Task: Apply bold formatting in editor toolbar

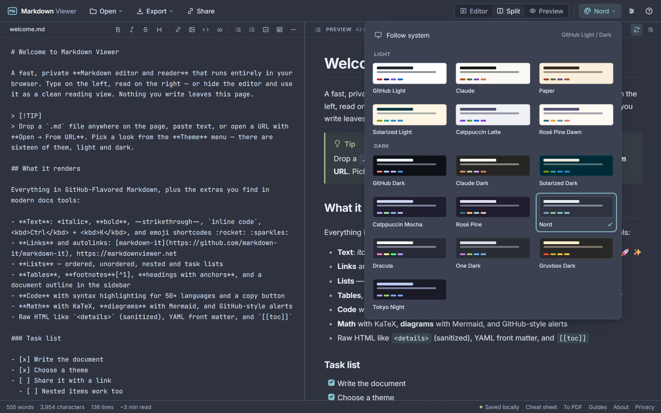Action: tap(118, 30)
